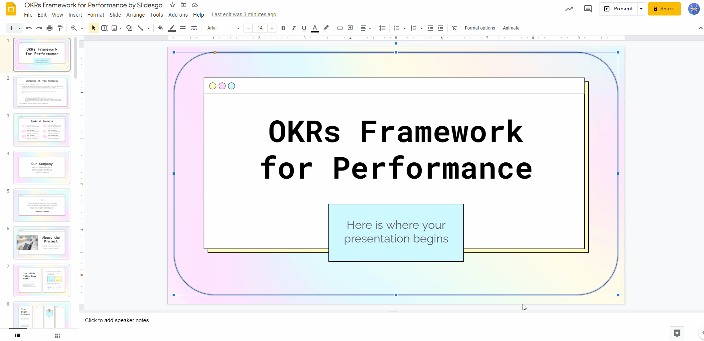Open line and paragraph spacing options

pos(382,28)
